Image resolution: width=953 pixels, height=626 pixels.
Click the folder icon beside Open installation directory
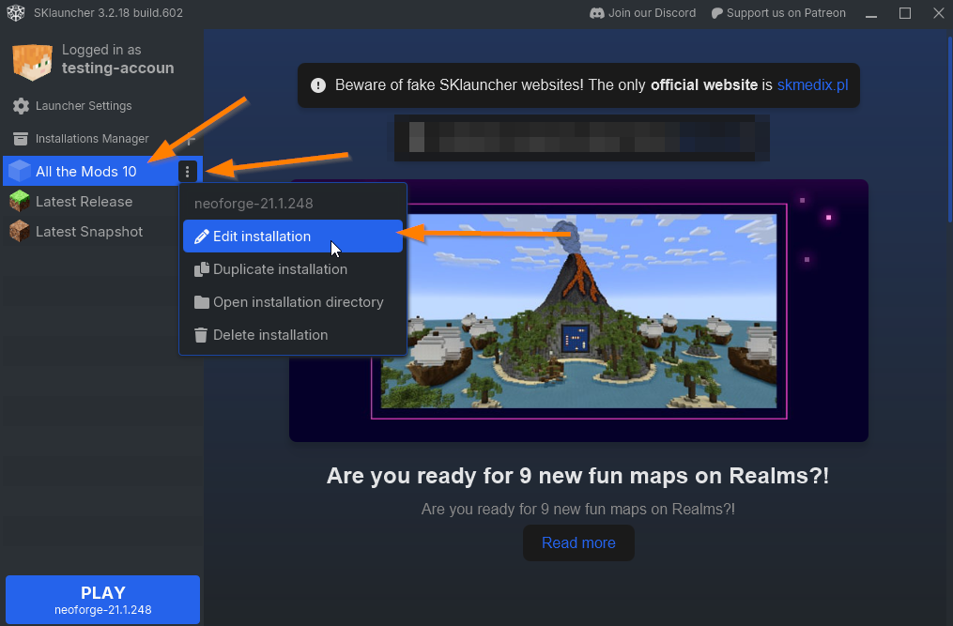pos(201,302)
